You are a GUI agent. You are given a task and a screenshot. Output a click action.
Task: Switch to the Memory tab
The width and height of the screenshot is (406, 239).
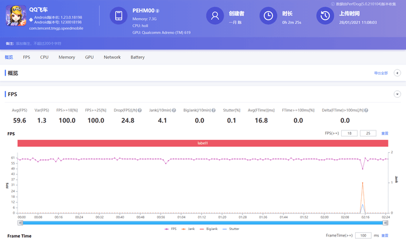point(67,57)
